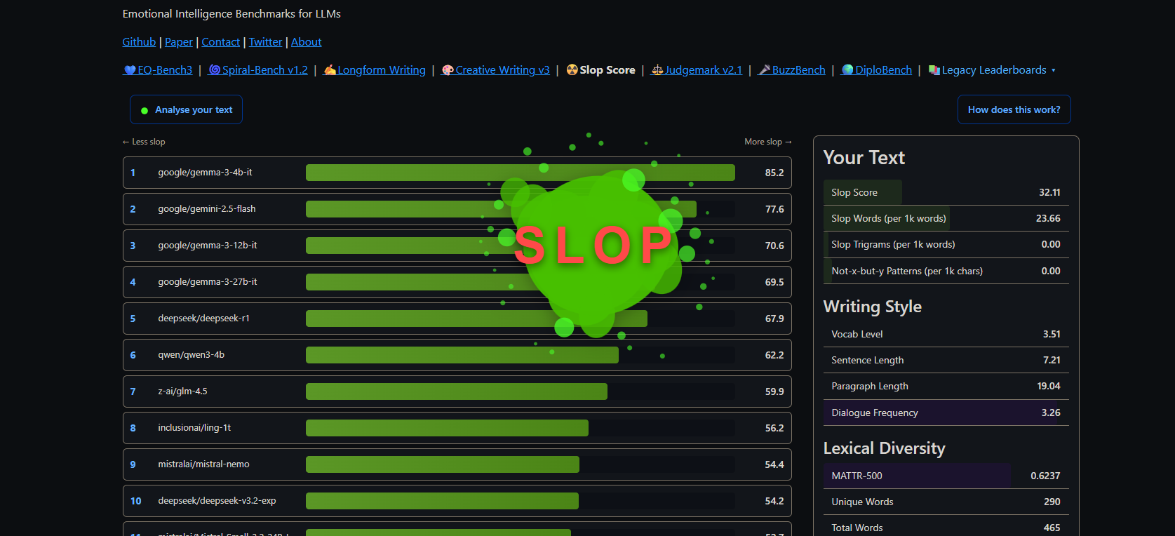The height and width of the screenshot is (536, 1175).
Task: Click the palette icon for Creative Writing v3
Action: [x=448, y=70]
